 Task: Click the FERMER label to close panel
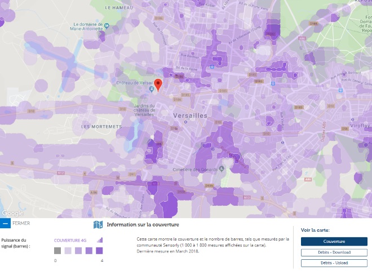21,224
